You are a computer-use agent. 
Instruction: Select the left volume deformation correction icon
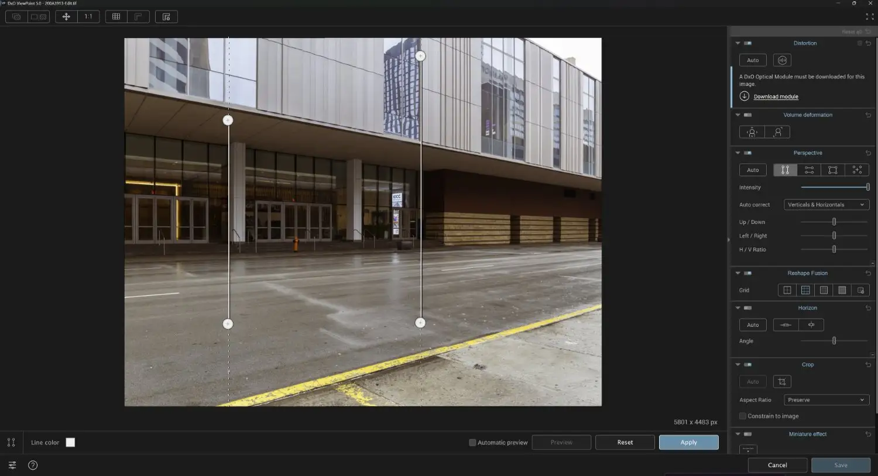click(x=752, y=132)
